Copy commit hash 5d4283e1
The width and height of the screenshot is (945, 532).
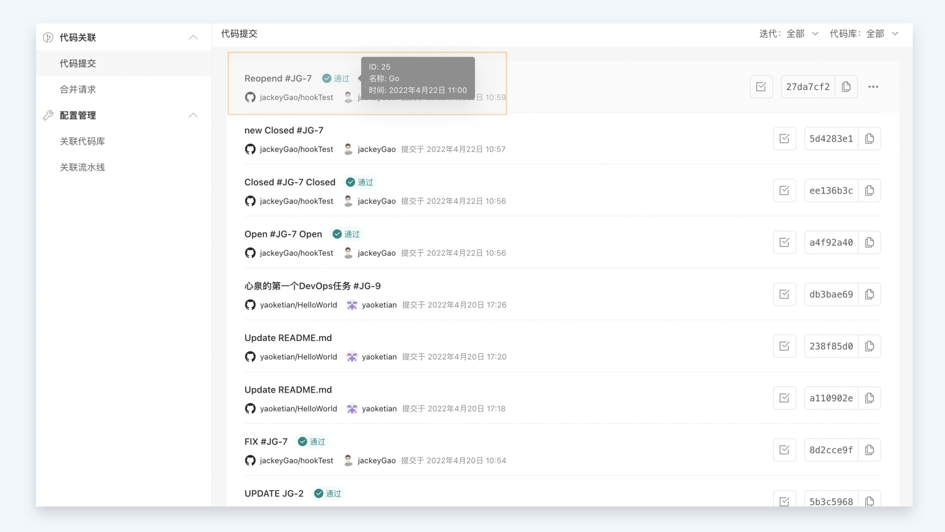click(869, 139)
